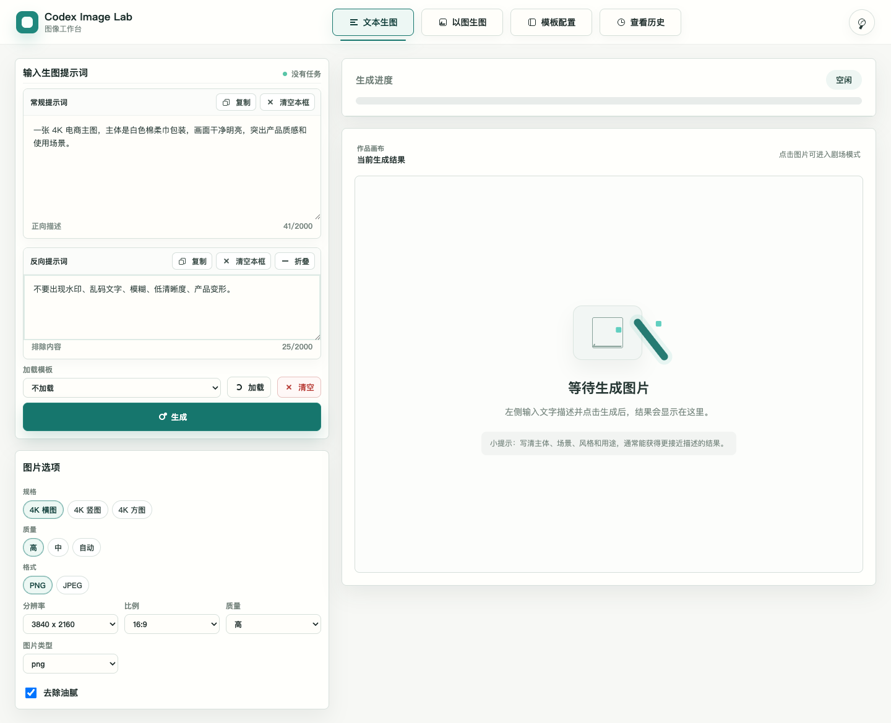Click the Codex Image Lab logo icon
891x723 pixels.
pos(27,22)
